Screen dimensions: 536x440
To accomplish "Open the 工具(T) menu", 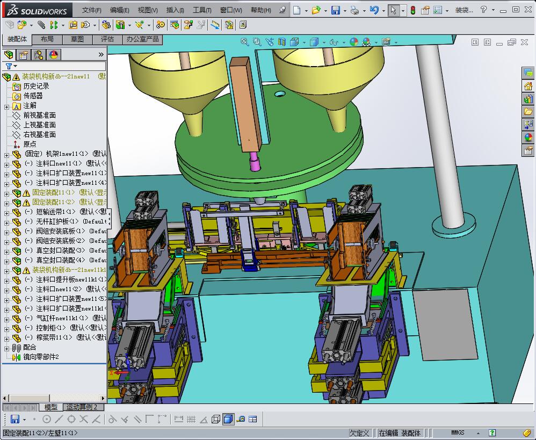I will (x=202, y=10).
